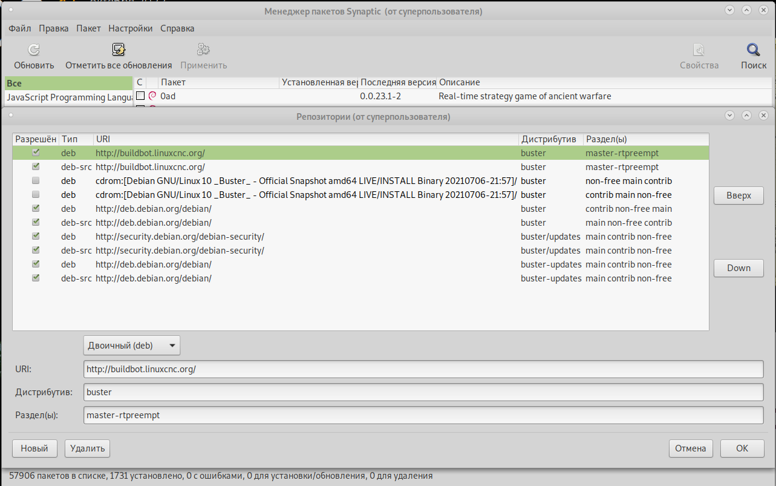This screenshot has width=776, height=486.
Task: Uncheck the deb security.debian.org repository
Action: pyautogui.click(x=36, y=236)
